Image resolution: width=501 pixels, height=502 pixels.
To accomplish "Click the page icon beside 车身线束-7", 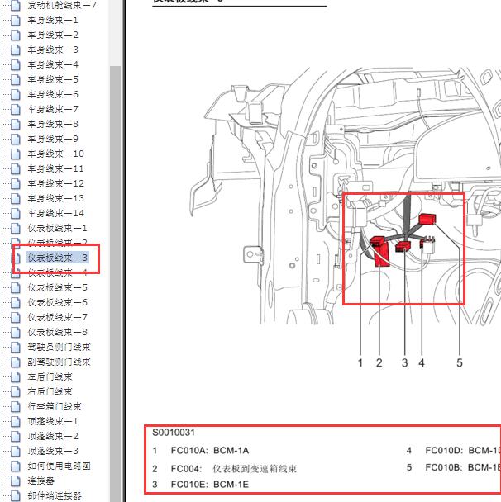I will [15, 110].
